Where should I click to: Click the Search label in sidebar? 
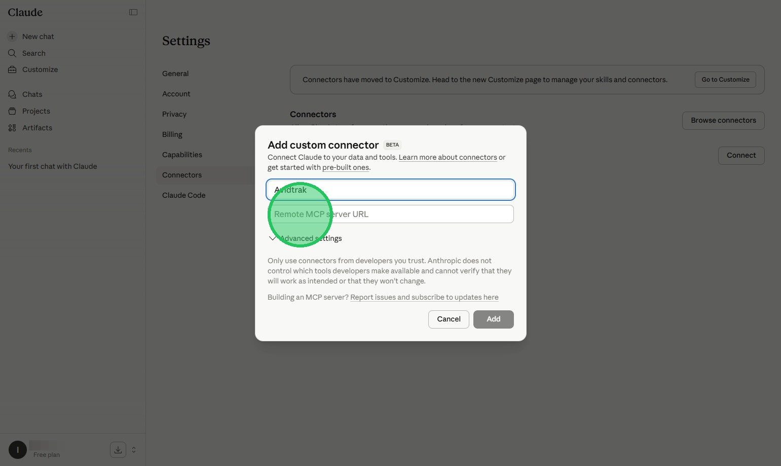(x=34, y=53)
